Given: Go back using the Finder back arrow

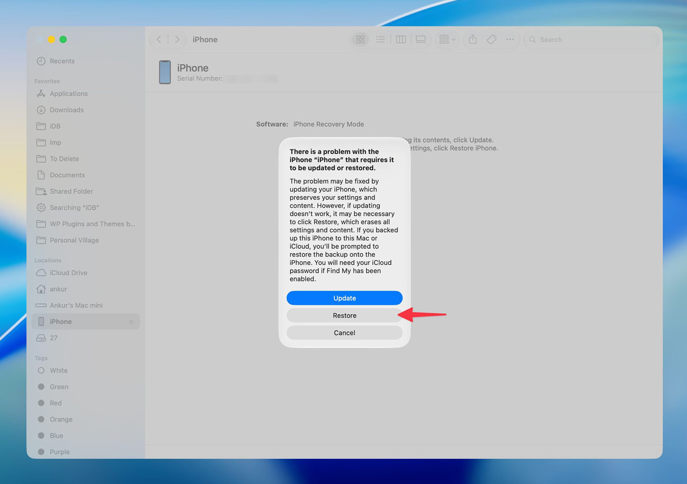Looking at the screenshot, I should click(x=159, y=39).
